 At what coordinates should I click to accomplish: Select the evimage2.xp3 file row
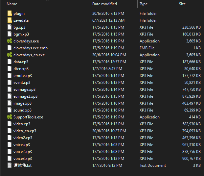tap(25, 96)
